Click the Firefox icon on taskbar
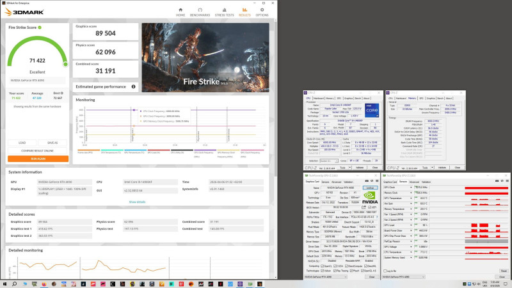 coord(44,284)
